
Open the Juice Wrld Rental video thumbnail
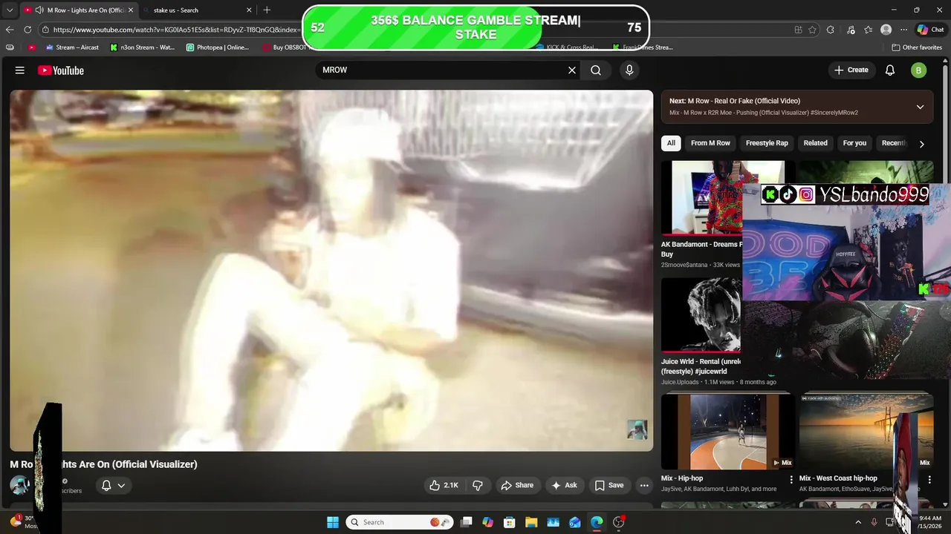(x=702, y=314)
